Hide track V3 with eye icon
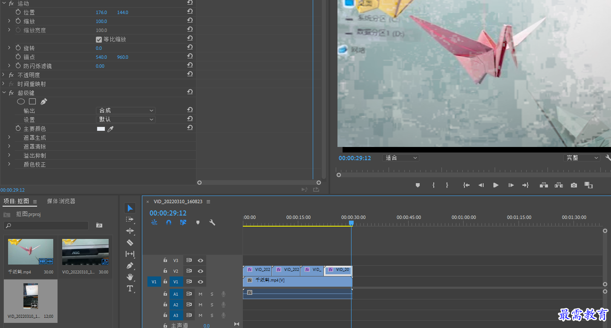Viewport: 611px width, 328px height. click(x=200, y=260)
